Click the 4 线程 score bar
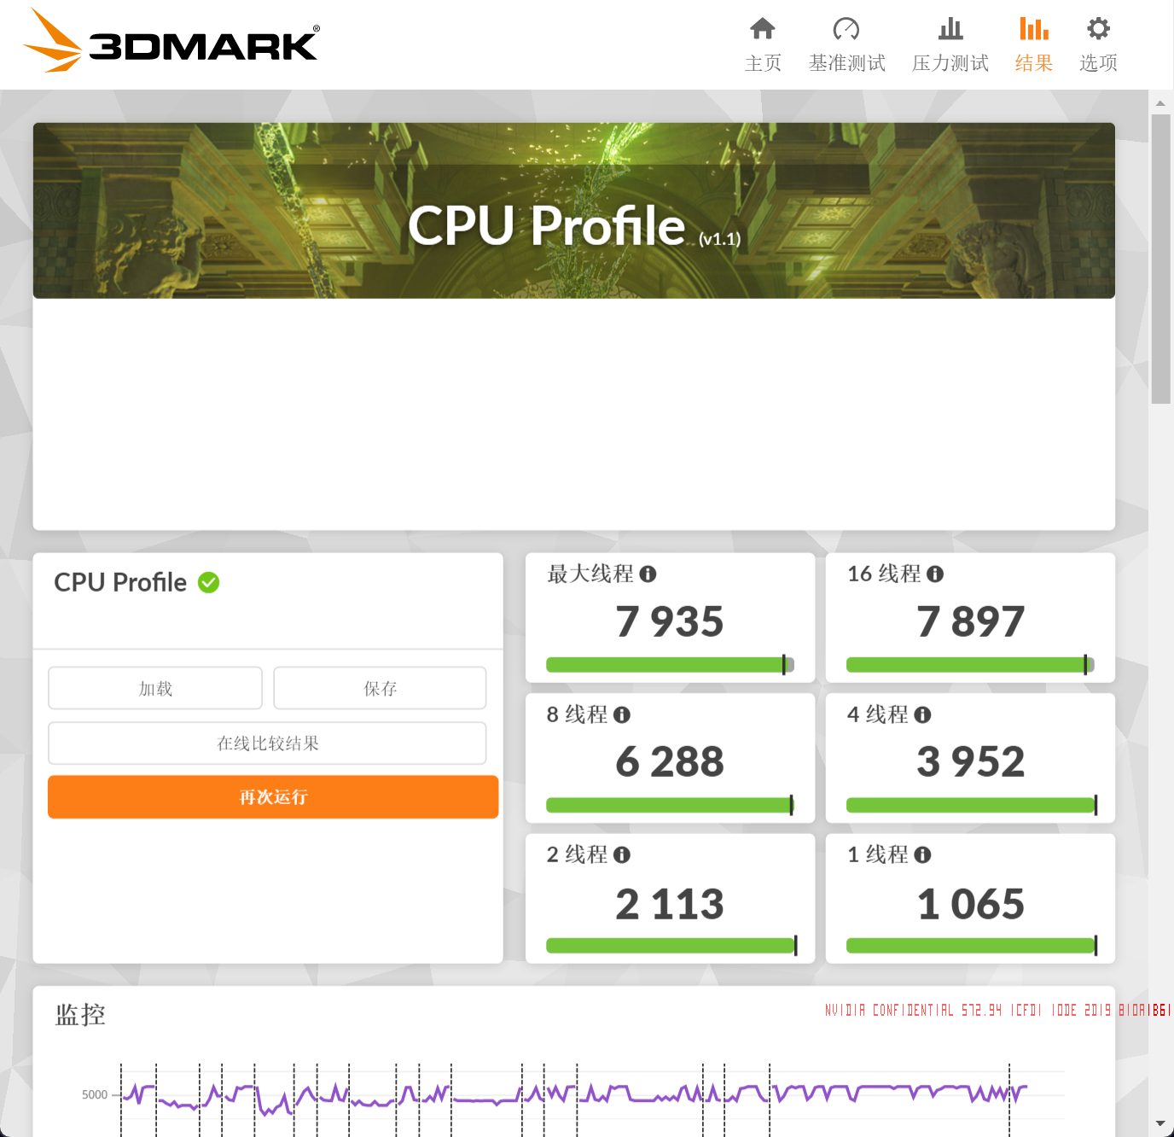 (971, 805)
